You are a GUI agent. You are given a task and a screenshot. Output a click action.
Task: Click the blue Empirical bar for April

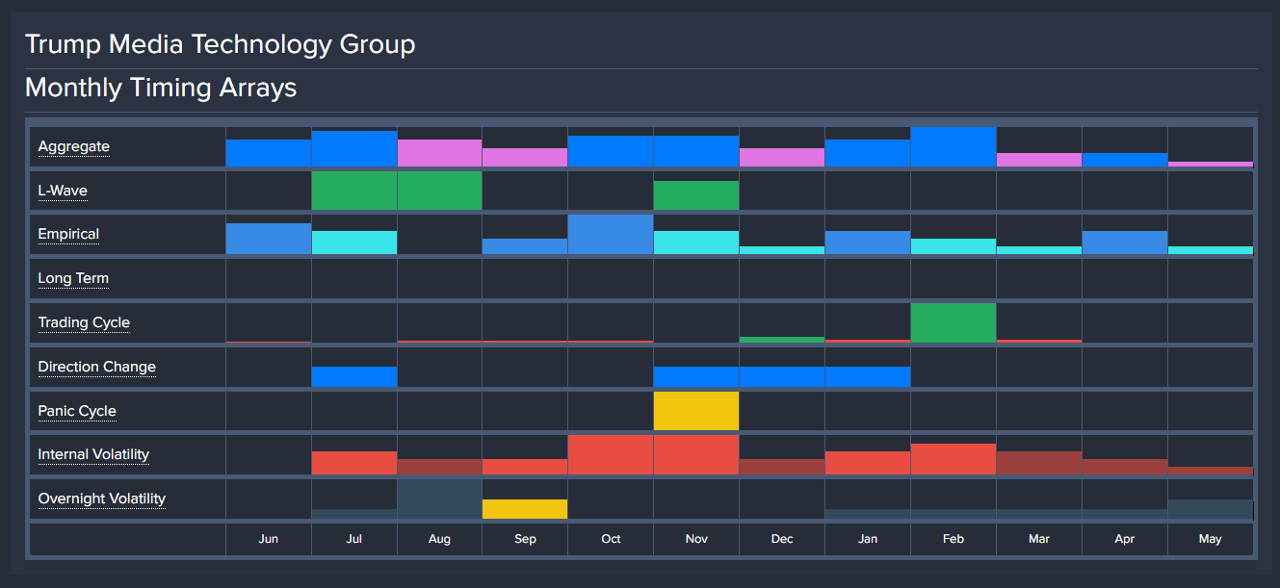(1125, 243)
